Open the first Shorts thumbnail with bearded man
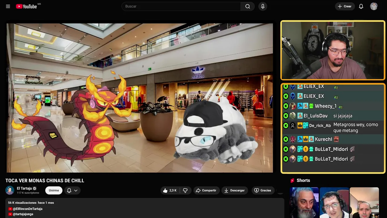This screenshot has width=387, height=218. pyautogui.click(x=304, y=203)
